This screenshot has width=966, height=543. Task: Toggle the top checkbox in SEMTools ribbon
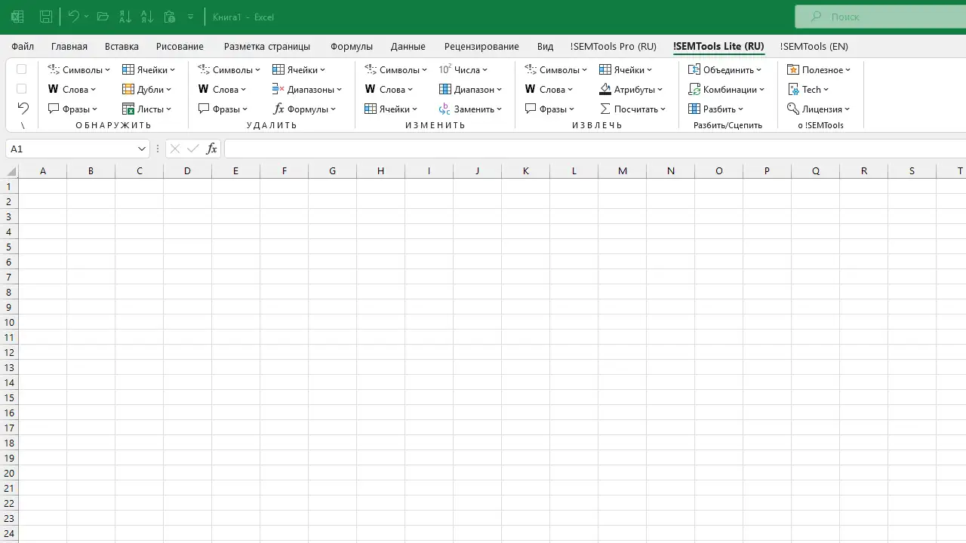pos(21,69)
